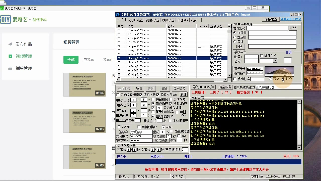This screenshot has width=321, height=181.
Task: Click the 导入账号 button
Action: point(180,88)
